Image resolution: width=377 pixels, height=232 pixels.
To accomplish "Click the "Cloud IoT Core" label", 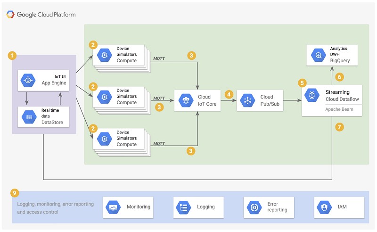I will pos(207,100).
